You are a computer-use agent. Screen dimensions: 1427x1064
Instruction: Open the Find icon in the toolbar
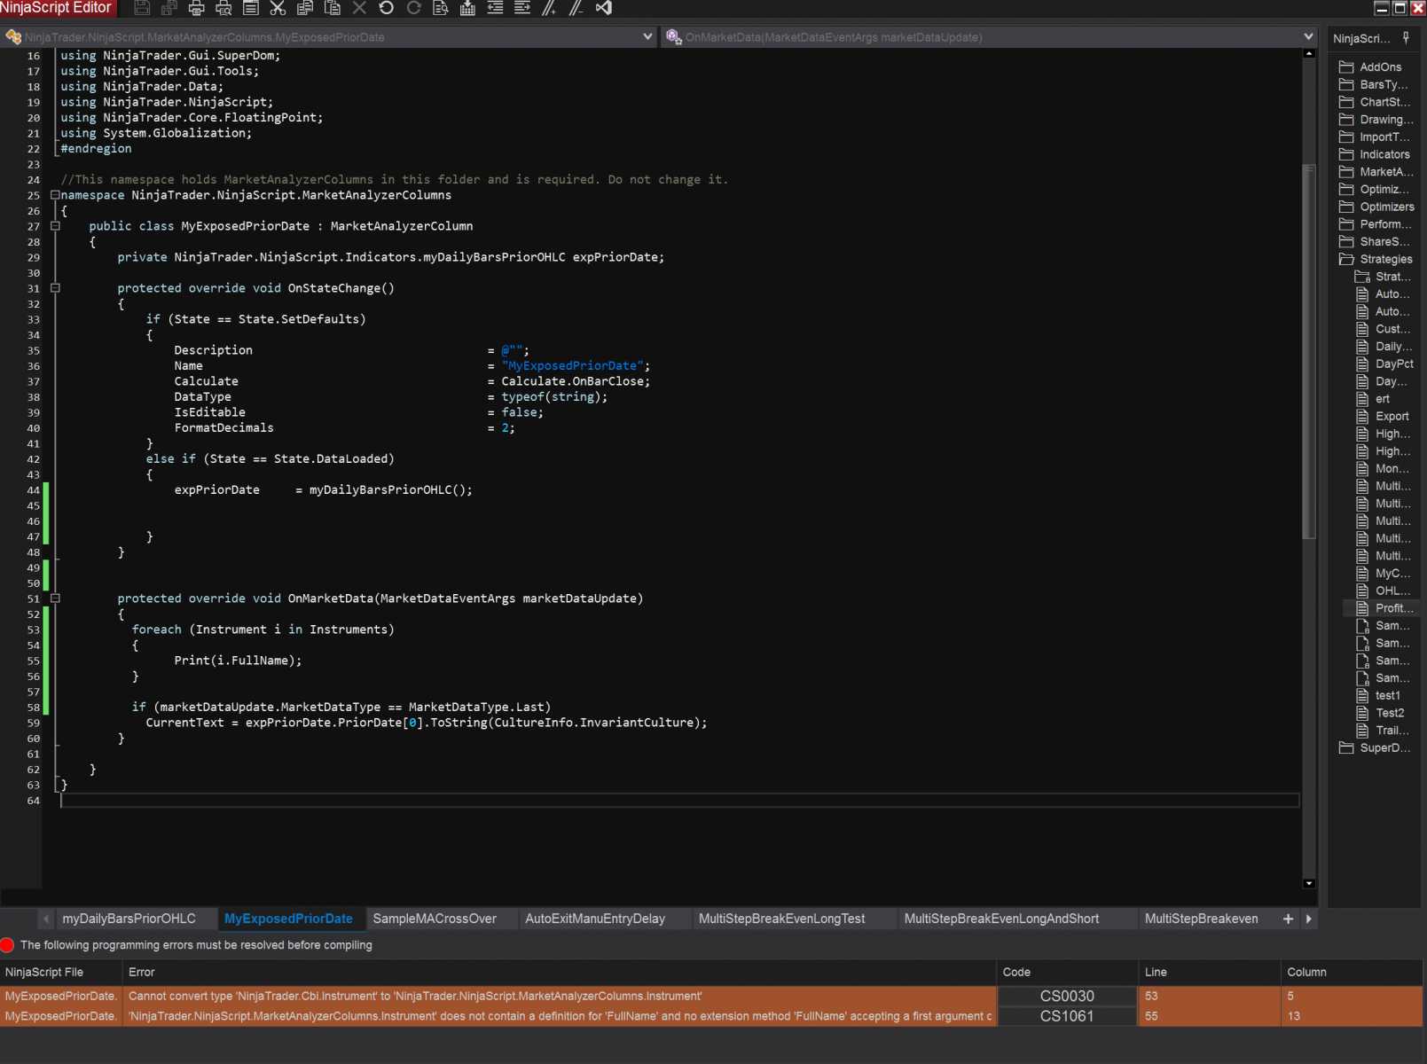(x=441, y=8)
